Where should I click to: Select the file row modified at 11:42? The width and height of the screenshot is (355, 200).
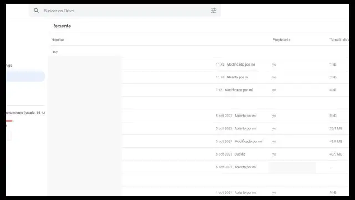pyautogui.click(x=199, y=64)
